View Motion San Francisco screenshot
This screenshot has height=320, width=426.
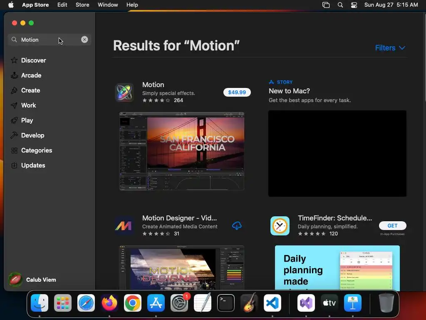(x=182, y=151)
